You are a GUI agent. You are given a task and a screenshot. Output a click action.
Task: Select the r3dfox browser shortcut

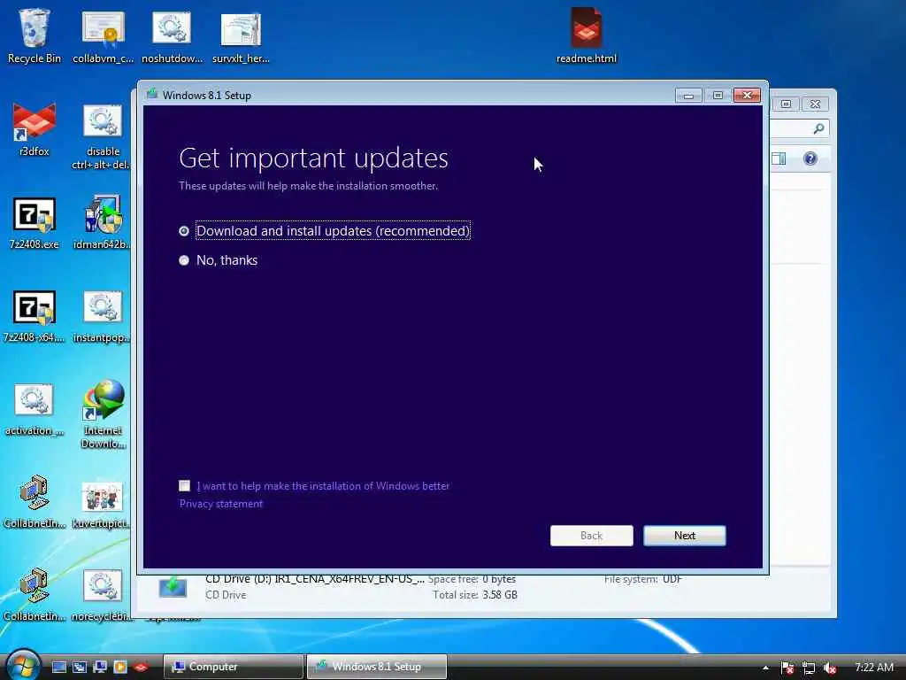click(x=35, y=128)
